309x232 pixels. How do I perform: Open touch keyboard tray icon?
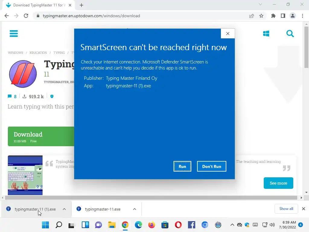tap(255, 225)
